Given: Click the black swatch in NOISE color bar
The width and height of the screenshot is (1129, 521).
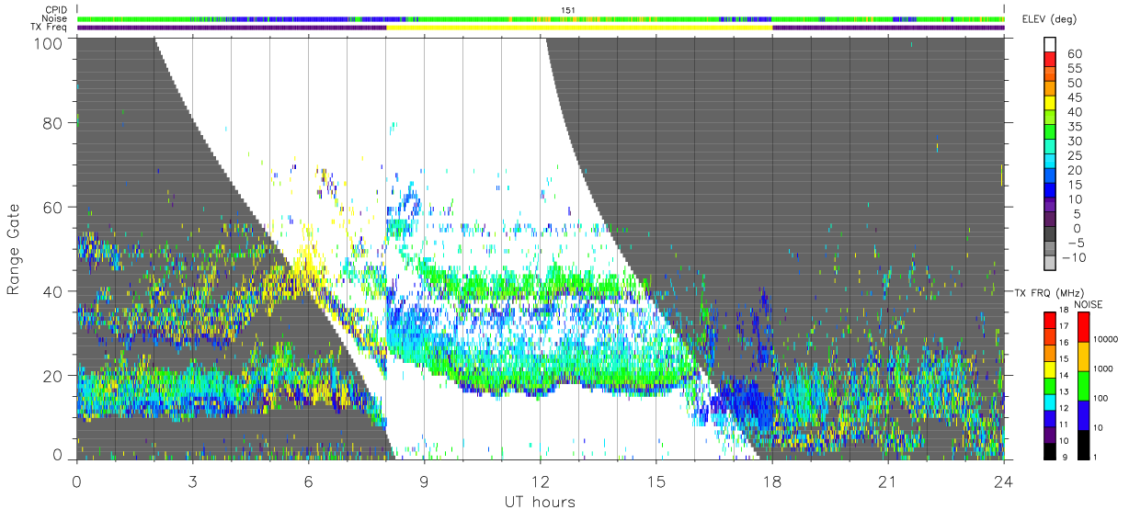Looking at the screenshot, I should (1085, 444).
